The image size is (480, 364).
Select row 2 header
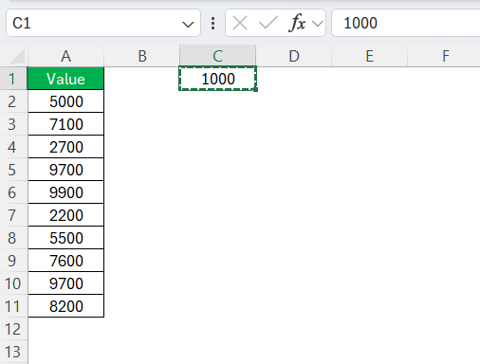pos(13,101)
